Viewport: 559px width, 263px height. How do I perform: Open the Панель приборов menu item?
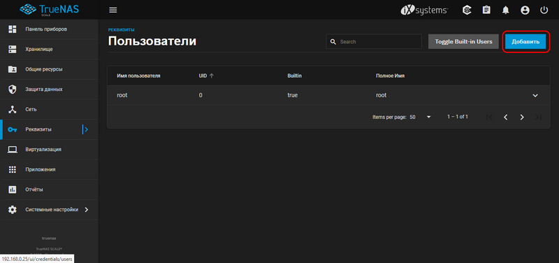point(49,29)
